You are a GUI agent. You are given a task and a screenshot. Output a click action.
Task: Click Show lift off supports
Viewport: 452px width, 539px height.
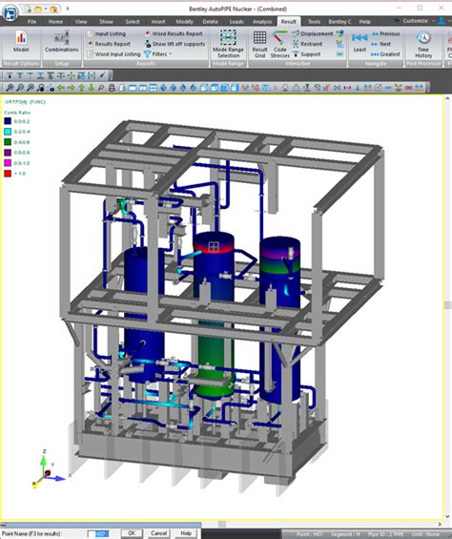(175, 44)
